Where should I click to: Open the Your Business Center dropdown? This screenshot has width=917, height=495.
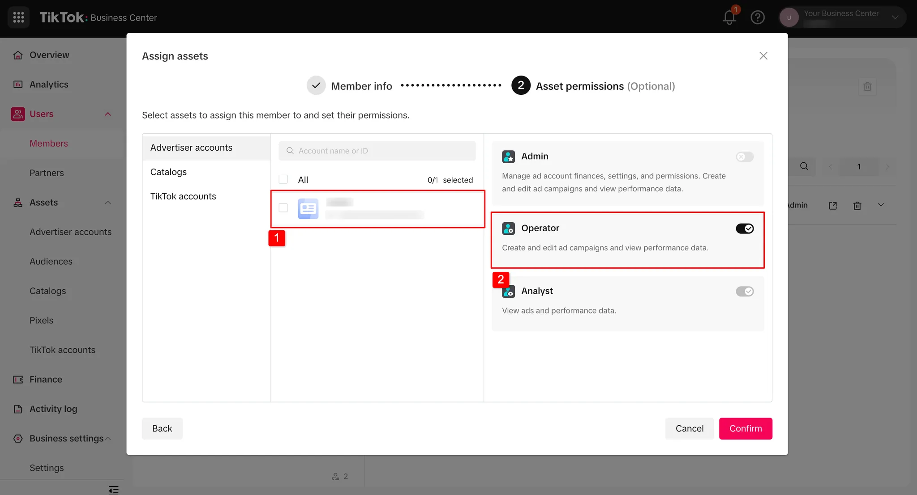pos(895,17)
